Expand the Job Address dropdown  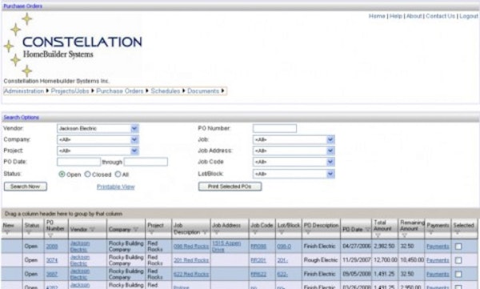coord(294,151)
